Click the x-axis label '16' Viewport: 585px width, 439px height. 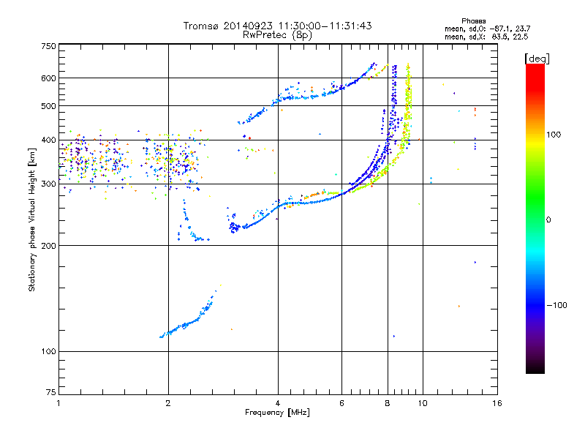497,403
